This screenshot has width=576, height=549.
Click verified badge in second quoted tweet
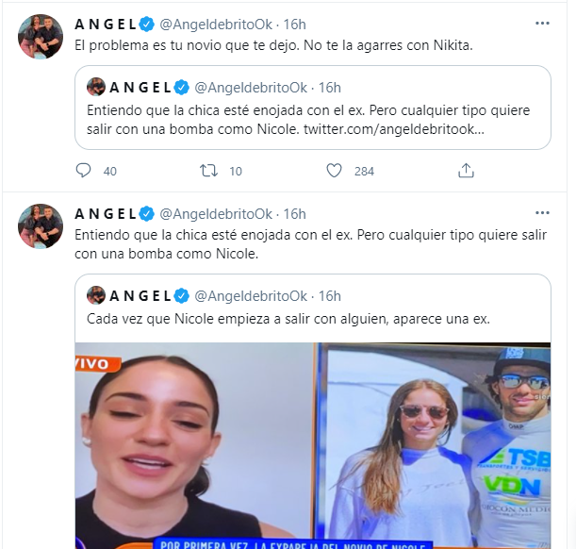(x=181, y=296)
